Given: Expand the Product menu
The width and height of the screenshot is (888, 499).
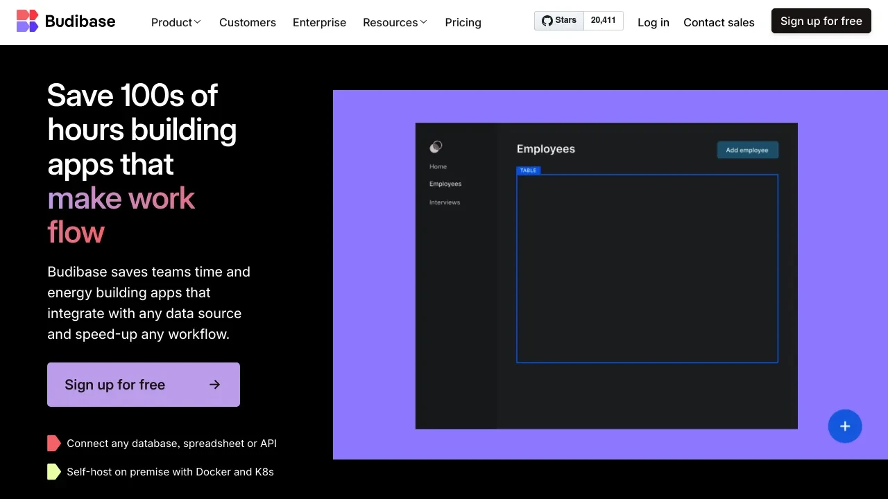Looking at the screenshot, I should click(176, 22).
